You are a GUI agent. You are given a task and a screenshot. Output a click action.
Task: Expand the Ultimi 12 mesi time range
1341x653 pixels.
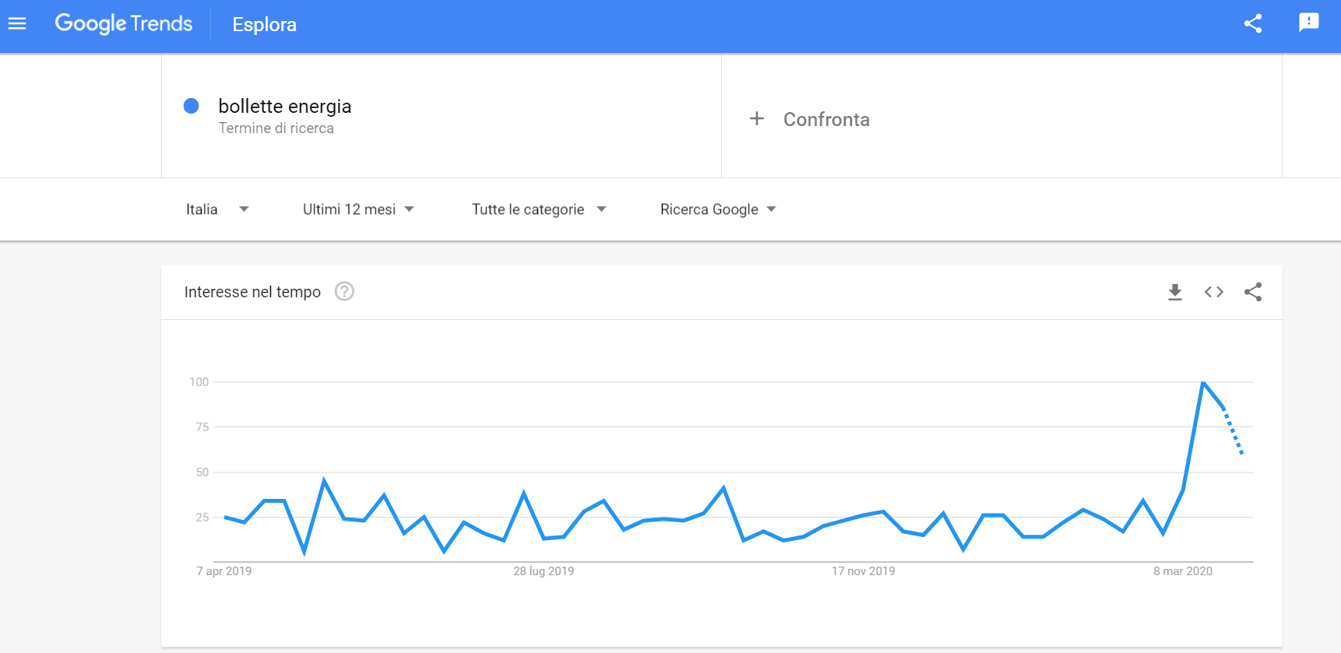(x=358, y=209)
